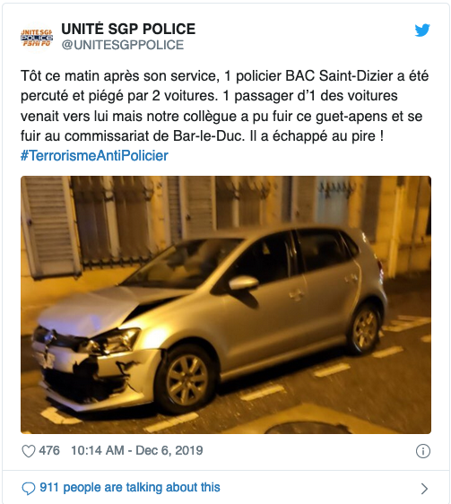
Task: Click the car's rear wheel in photo
Action: click(x=365, y=328)
